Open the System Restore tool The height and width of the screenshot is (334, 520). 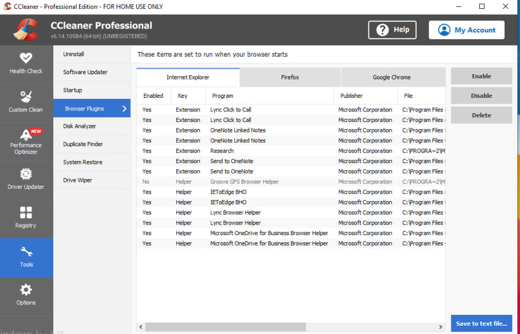pos(92,162)
